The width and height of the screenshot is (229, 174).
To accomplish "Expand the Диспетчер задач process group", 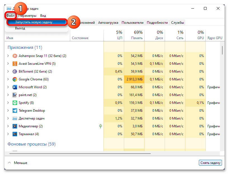I will point(8,118).
